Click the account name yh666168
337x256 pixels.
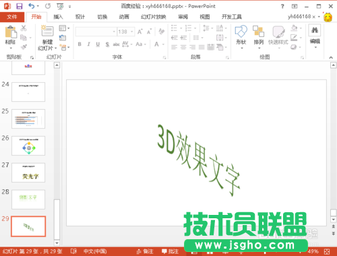point(299,16)
